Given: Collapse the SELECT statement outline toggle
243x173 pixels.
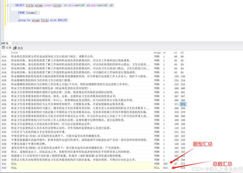Looking at the screenshot, I should pyautogui.click(x=8, y=5).
